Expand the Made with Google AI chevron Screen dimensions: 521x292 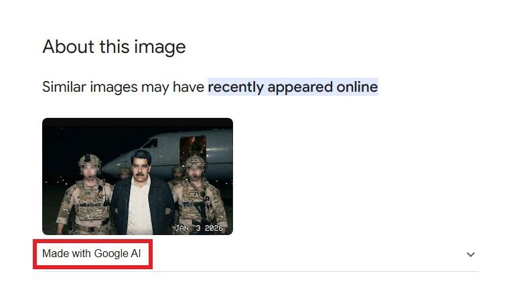471,254
